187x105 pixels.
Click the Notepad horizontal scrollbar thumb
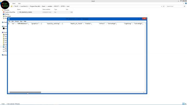[x=25, y=92]
